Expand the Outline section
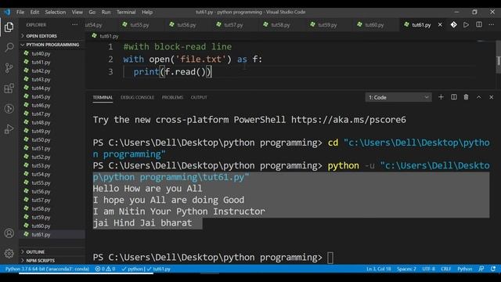The width and height of the screenshot is (501, 282). point(51,252)
